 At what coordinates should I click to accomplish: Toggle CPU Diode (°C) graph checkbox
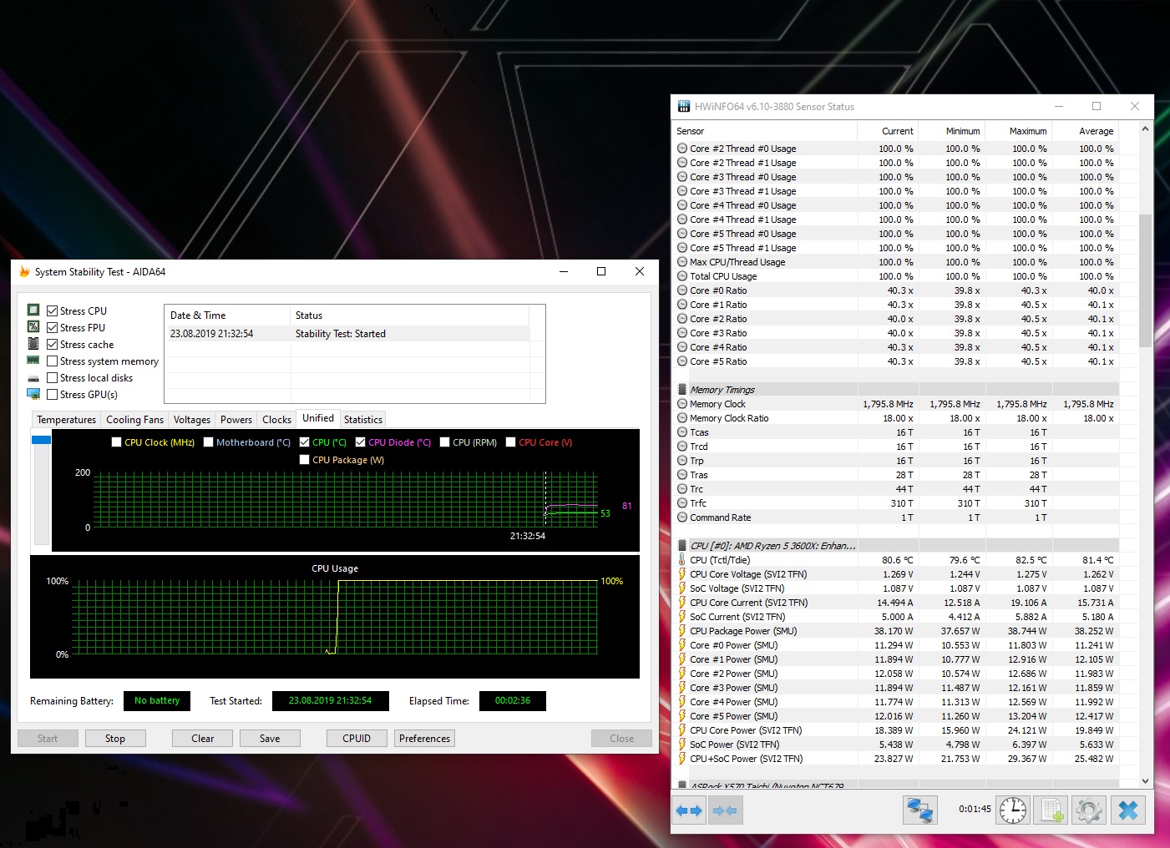tap(361, 442)
